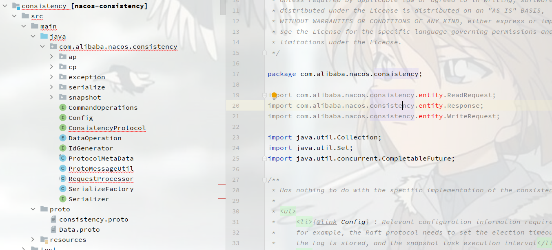
Task: Click the package keyword on line 17
Action: (x=282, y=74)
